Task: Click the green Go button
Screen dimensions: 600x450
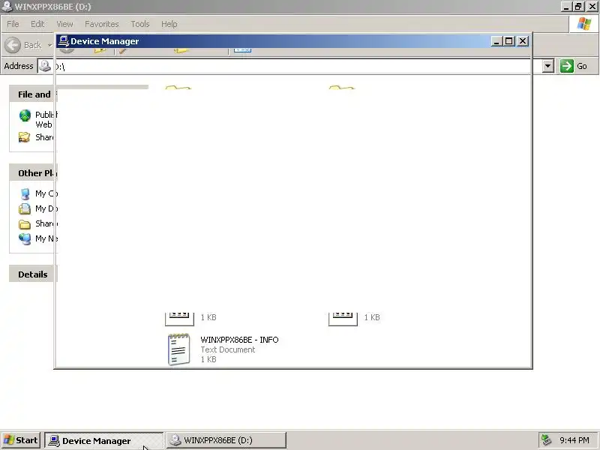Action: pos(574,66)
